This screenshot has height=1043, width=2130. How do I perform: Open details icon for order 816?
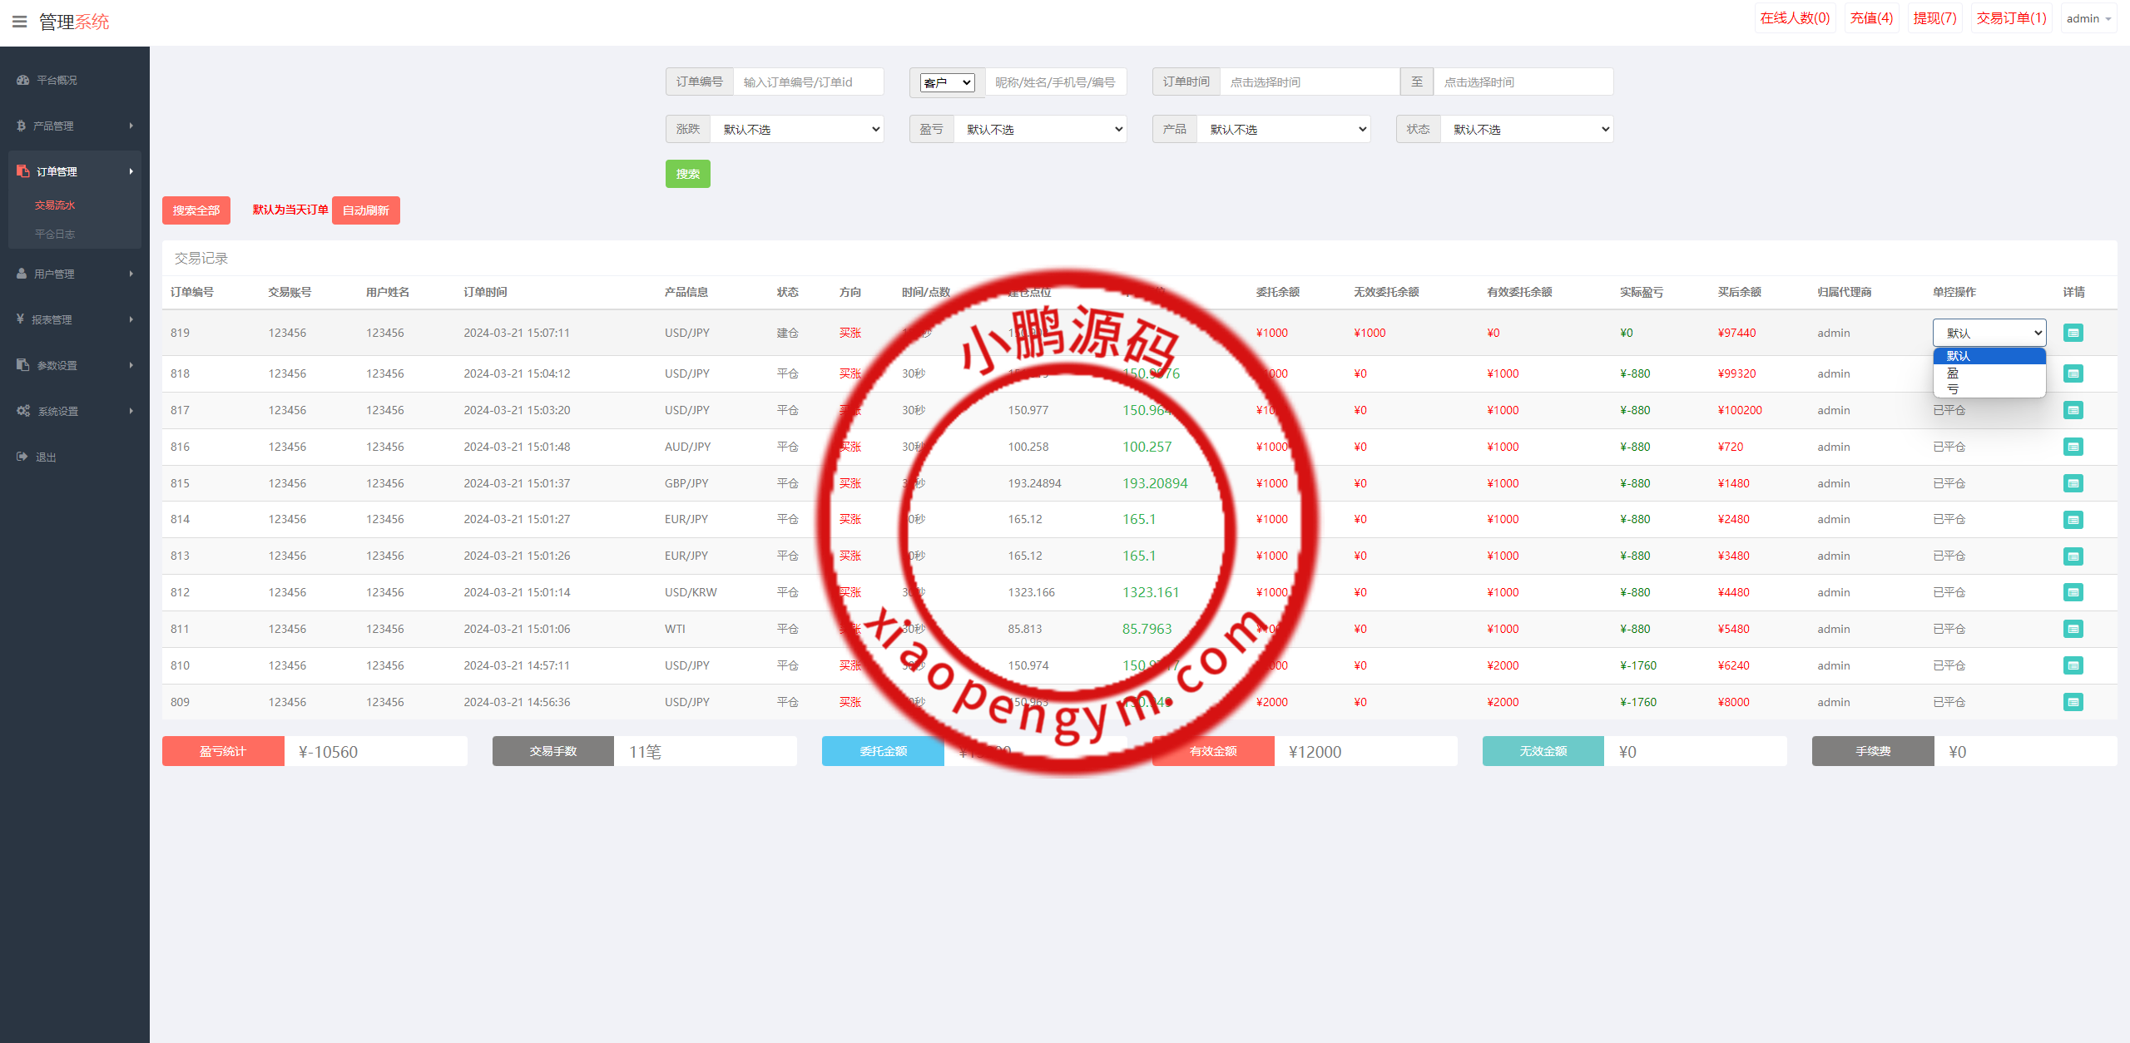2073,447
